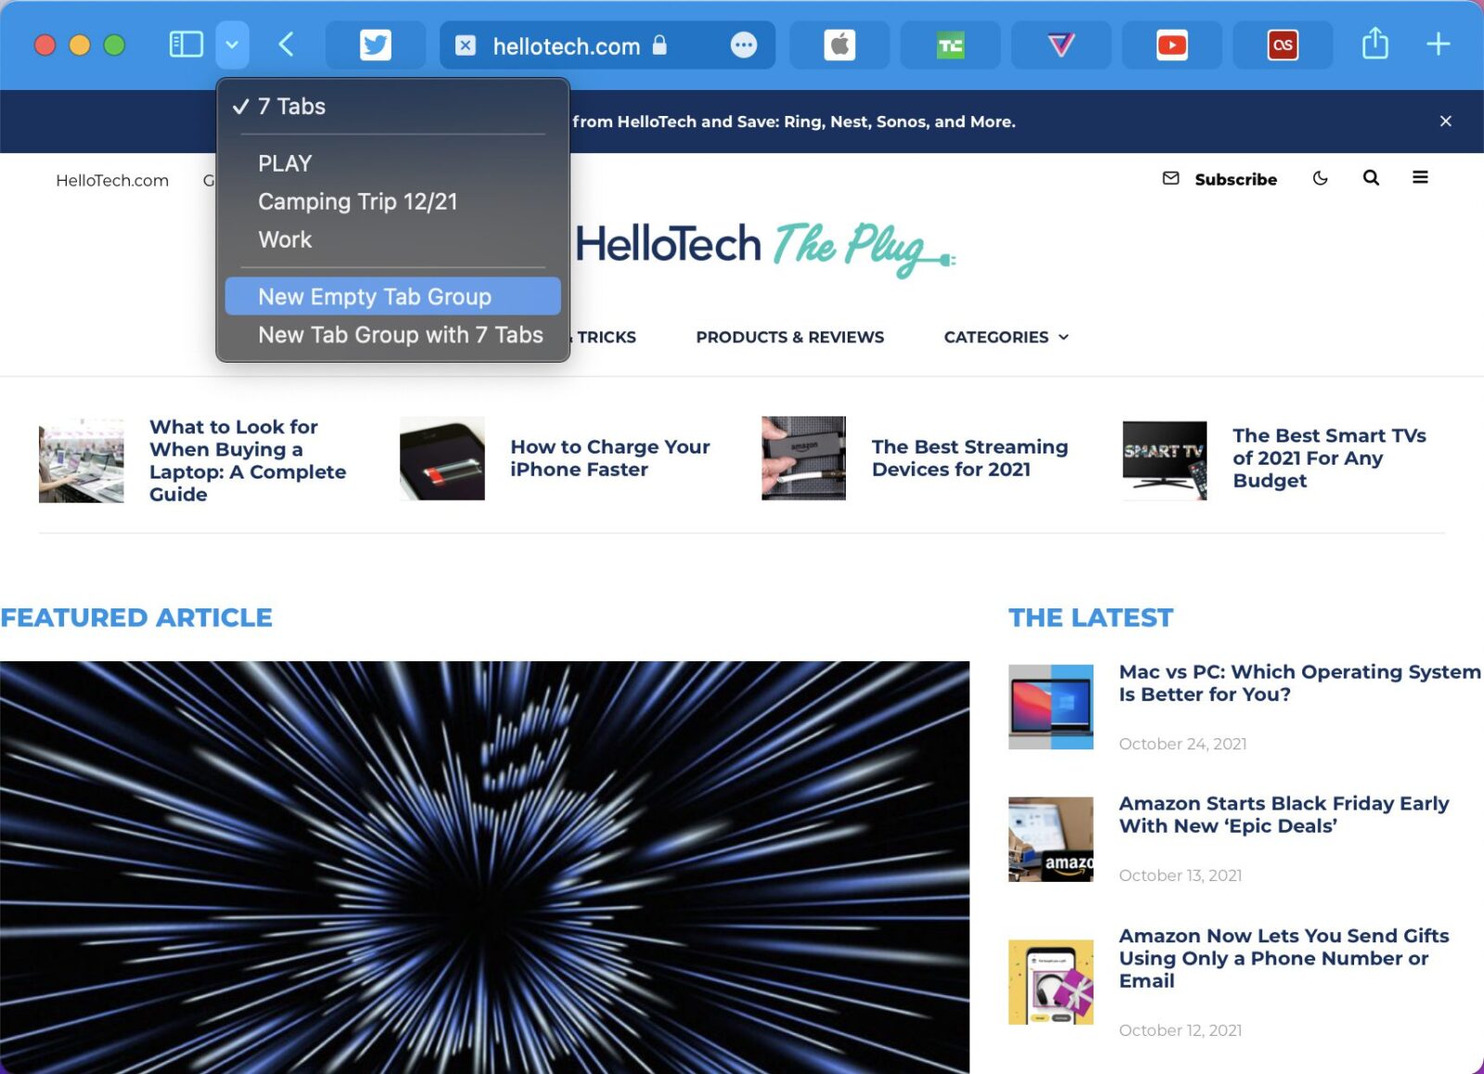The height and width of the screenshot is (1074, 1484).
Task: Select the checked 7 Tabs item
Action: [x=292, y=107]
